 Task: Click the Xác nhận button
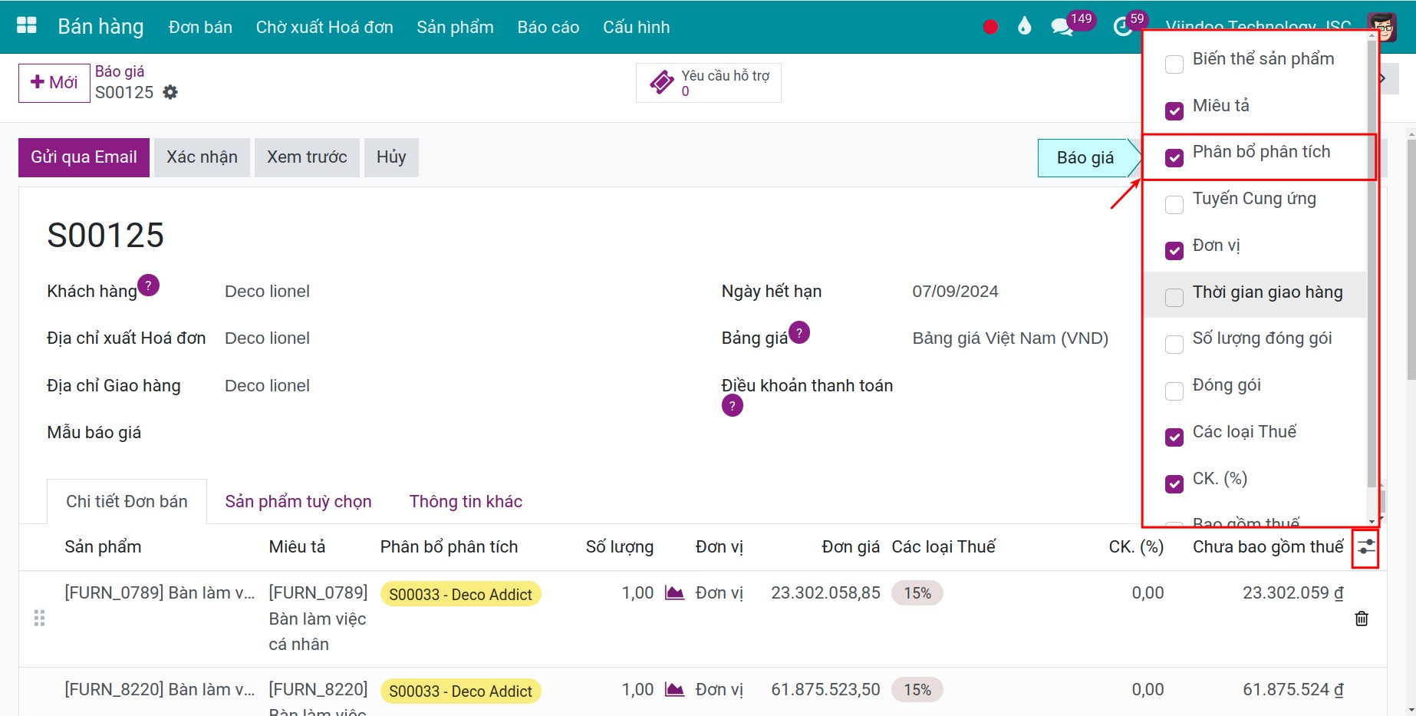point(202,157)
